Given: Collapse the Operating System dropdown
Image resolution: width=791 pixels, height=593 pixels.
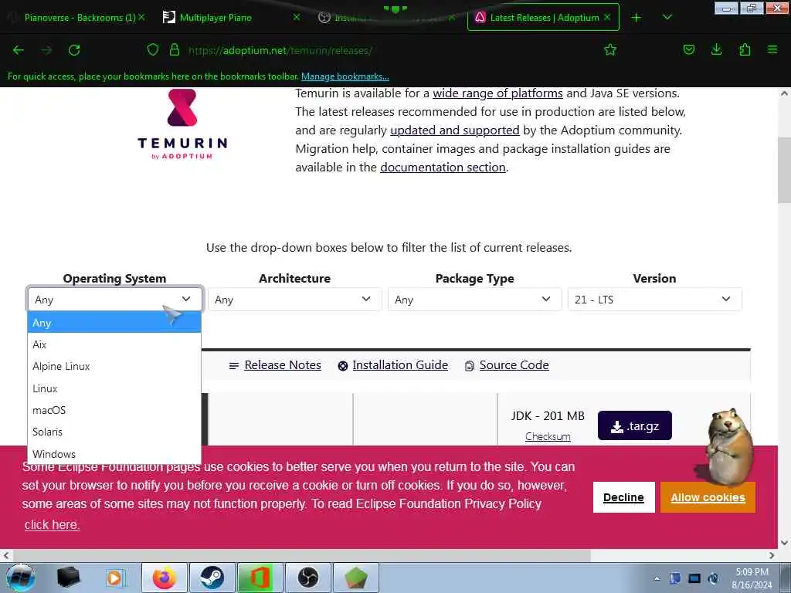Looking at the screenshot, I should click(115, 300).
